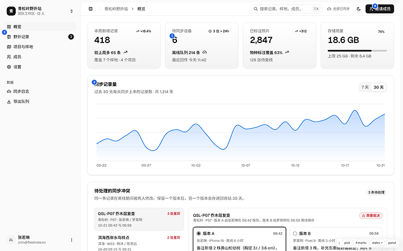Select the 版本 A radio button
Viewport: 403px width, 251px height.
199,234
